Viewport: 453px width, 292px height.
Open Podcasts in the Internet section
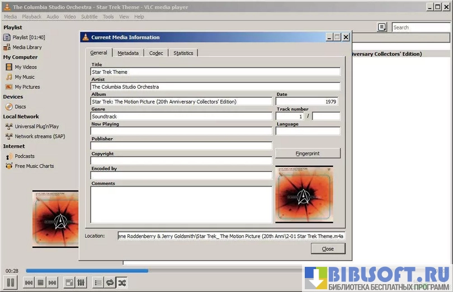coord(25,156)
